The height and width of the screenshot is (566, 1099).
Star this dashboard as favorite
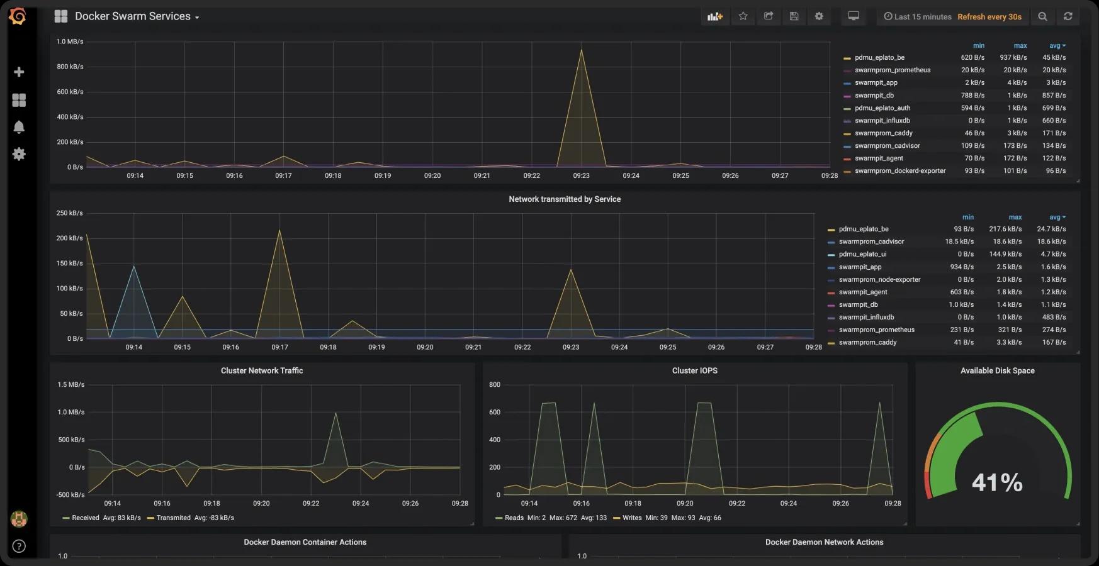point(743,16)
